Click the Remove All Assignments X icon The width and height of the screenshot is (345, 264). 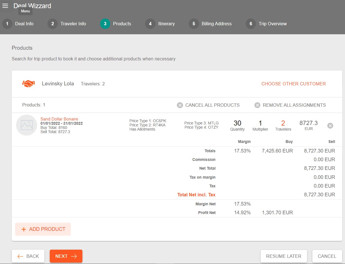click(257, 105)
